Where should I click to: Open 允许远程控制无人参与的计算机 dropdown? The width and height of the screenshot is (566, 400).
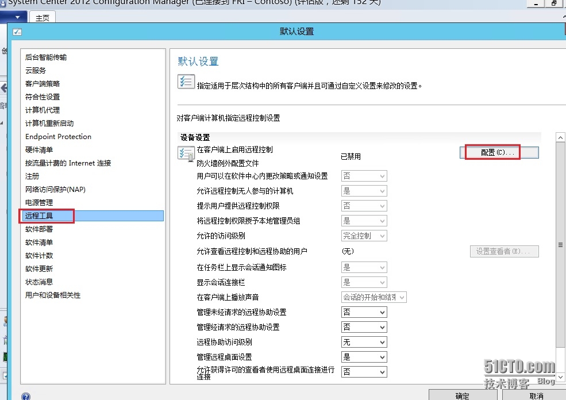tap(364, 191)
